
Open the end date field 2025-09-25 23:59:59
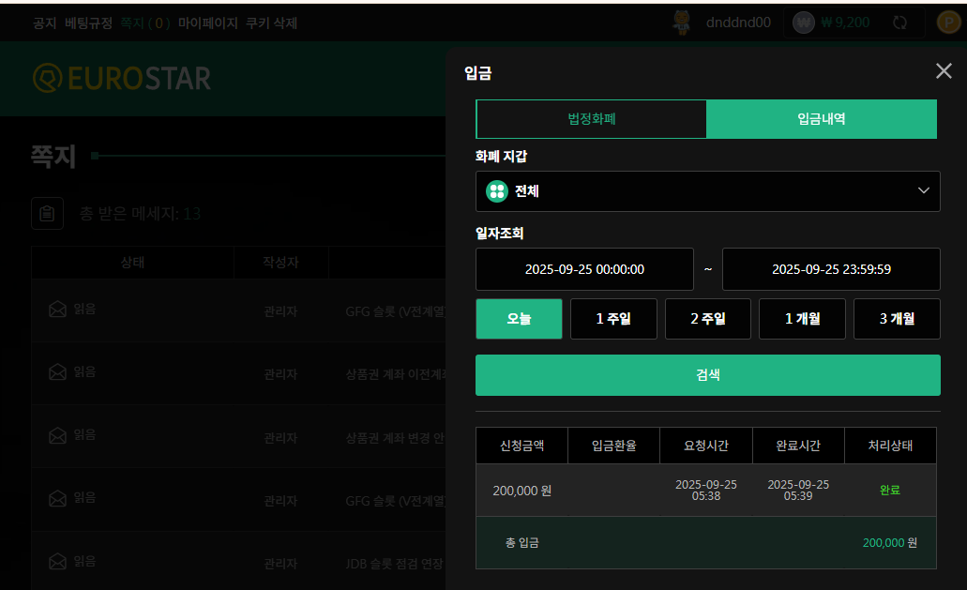[831, 269]
